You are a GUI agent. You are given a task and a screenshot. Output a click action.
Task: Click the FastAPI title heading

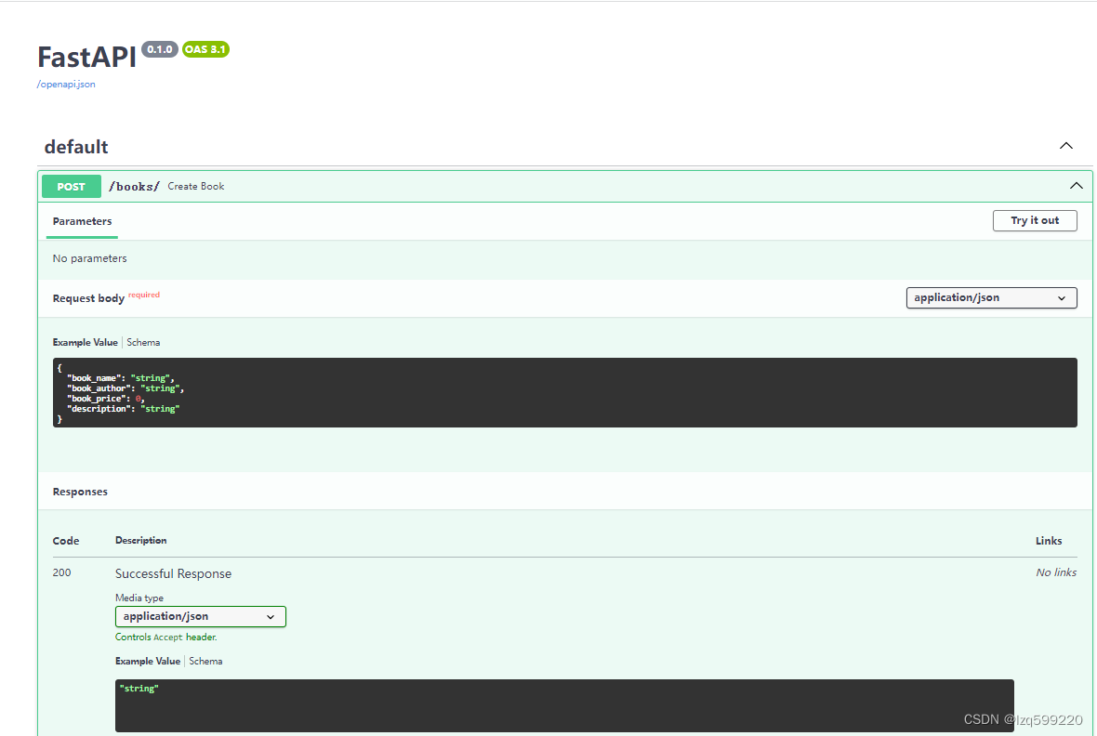(86, 58)
